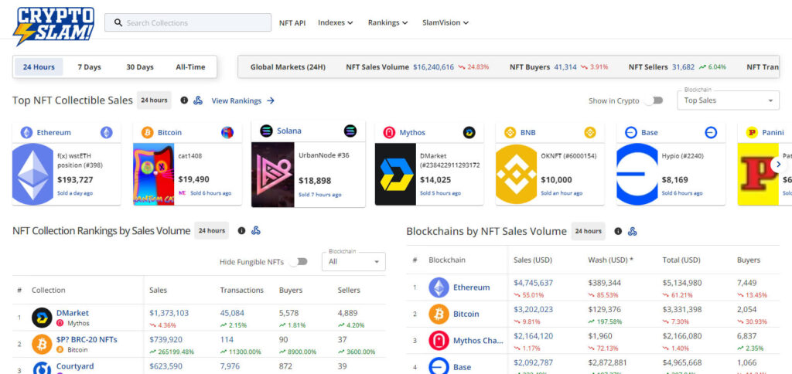Click the DMarket collection icon in the rankings

[x=42, y=318]
